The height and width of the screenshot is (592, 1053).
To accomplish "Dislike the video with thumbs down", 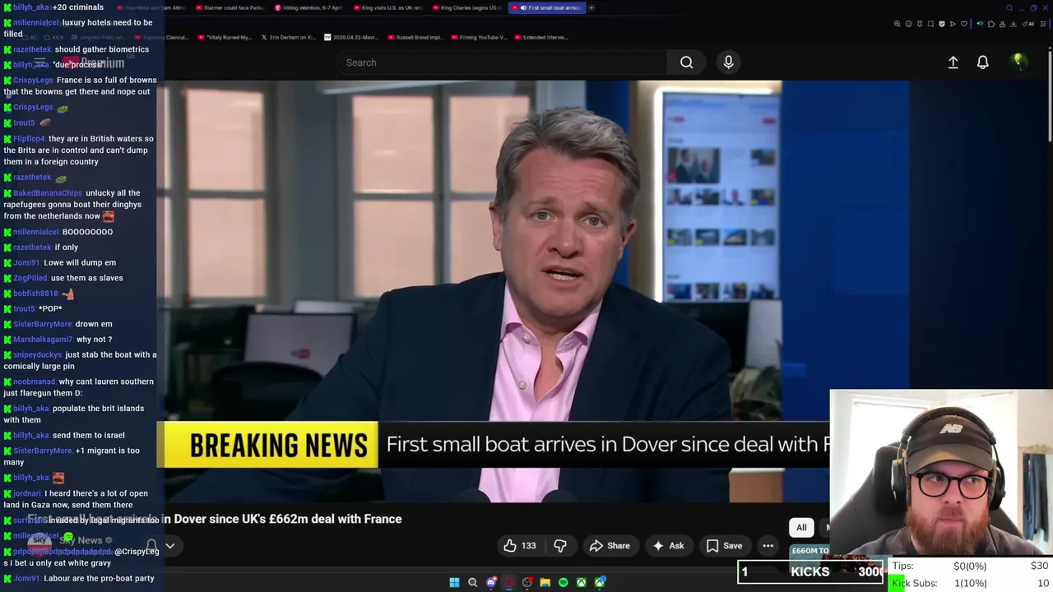I will tap(560, 546).
